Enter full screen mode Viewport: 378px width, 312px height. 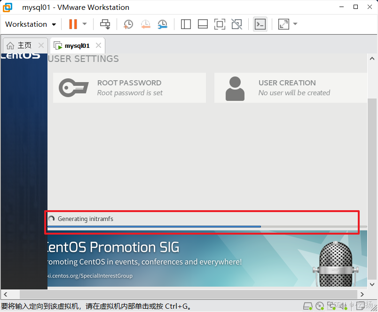(x=220, y=24)
